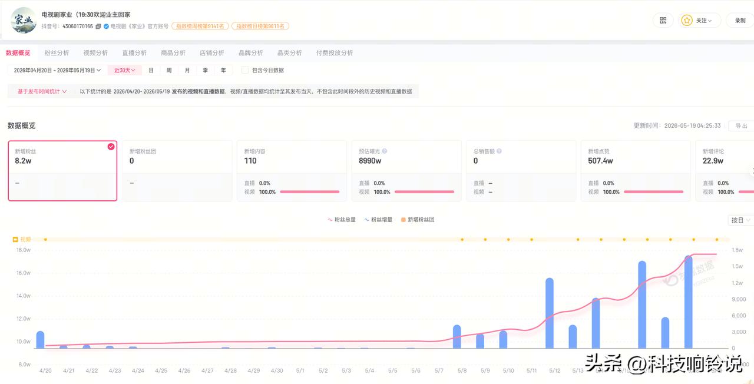
Task: Toggle the 粉丝增量 legend series
Action: (x=378, y=220)
